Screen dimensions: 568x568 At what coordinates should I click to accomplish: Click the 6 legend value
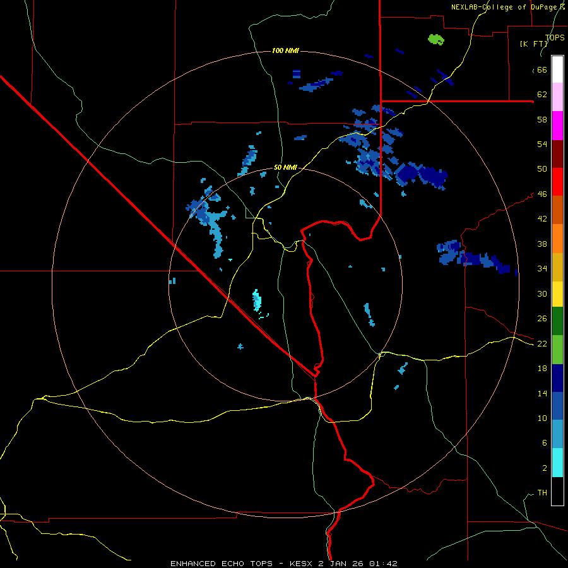[x=545, y=442]
